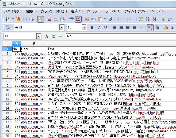Click the Sum sigma icon
The height and width of the screenshot is (138, 176).
point(53,36)
